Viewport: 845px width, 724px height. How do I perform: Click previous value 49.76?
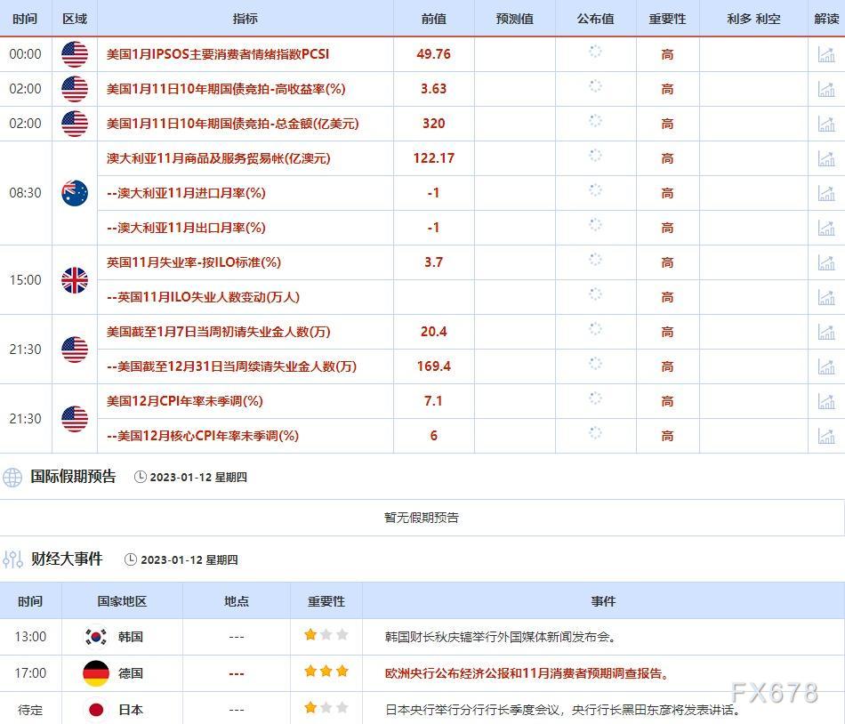tap(433, 54)
